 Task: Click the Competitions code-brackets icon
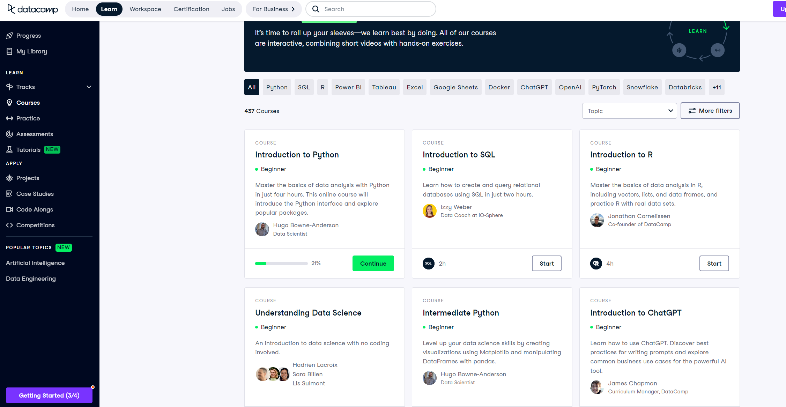[x=9, y=225]
